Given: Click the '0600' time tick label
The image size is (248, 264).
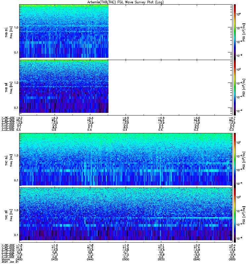Looking at the screenshot, I should click(x=232, y=259).
